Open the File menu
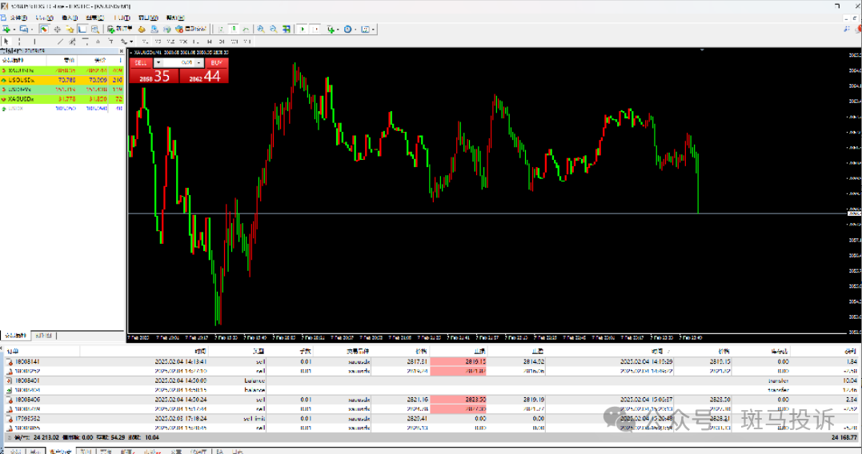The image size is (862, 454). (18, 18)
